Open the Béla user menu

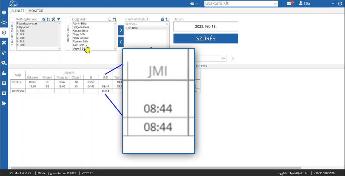316,4
